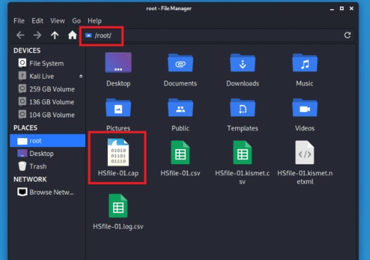
Task: Select the HSfile-01.log.csv file icon
Action: coord(119,206)
